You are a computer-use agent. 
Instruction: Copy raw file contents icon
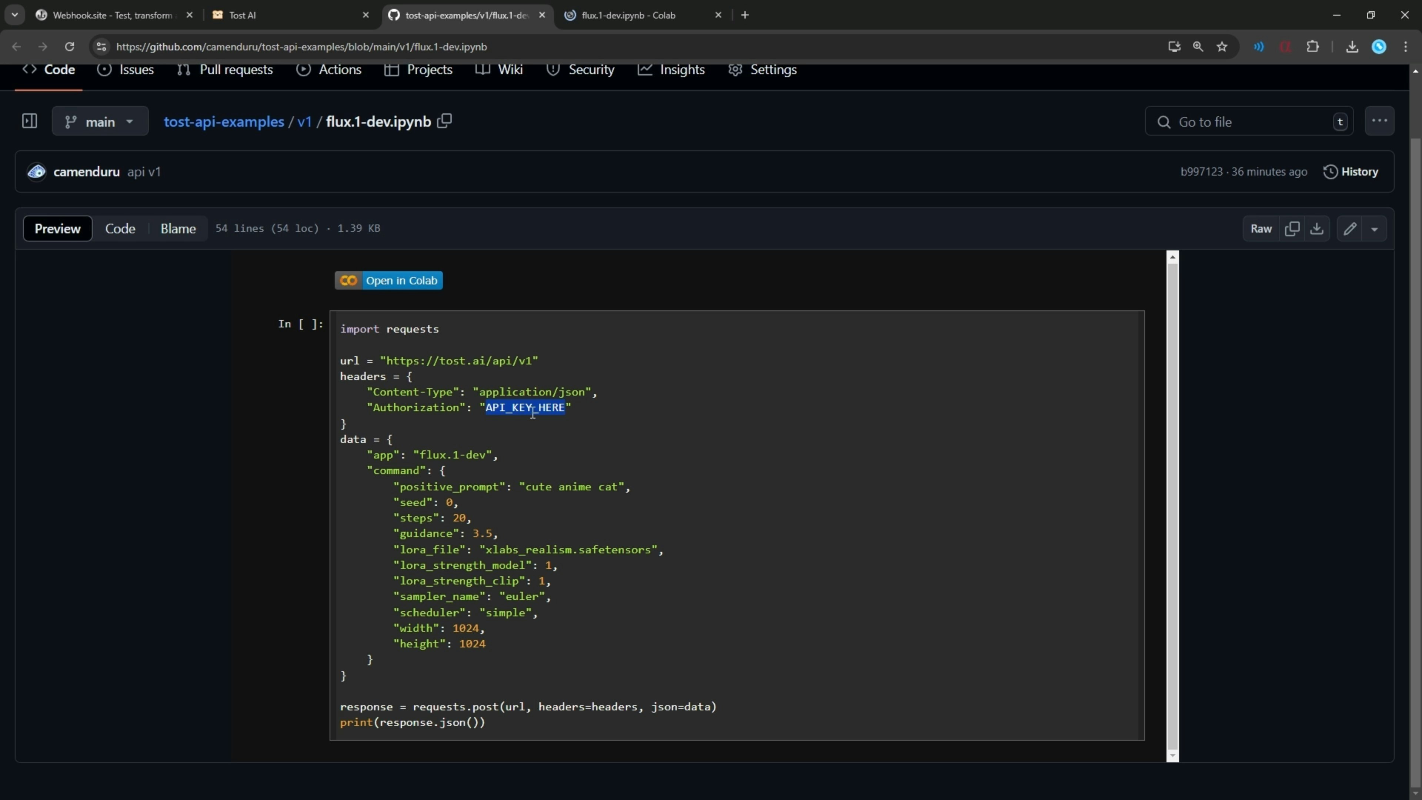tap(1292, 229)
